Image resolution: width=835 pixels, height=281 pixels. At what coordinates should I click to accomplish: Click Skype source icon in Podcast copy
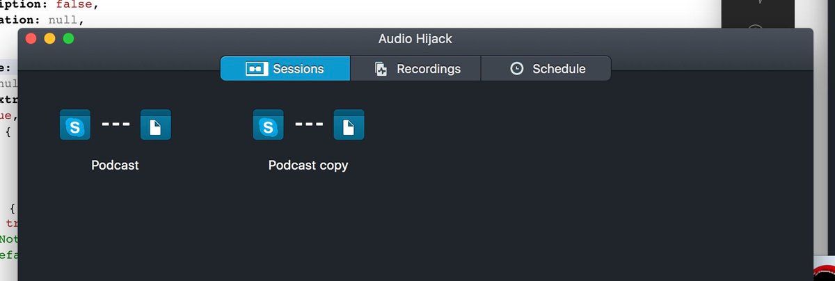(x=268, y=125)
